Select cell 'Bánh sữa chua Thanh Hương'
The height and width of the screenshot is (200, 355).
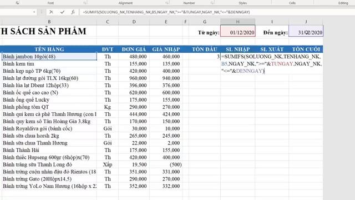(x=49, y=143)
